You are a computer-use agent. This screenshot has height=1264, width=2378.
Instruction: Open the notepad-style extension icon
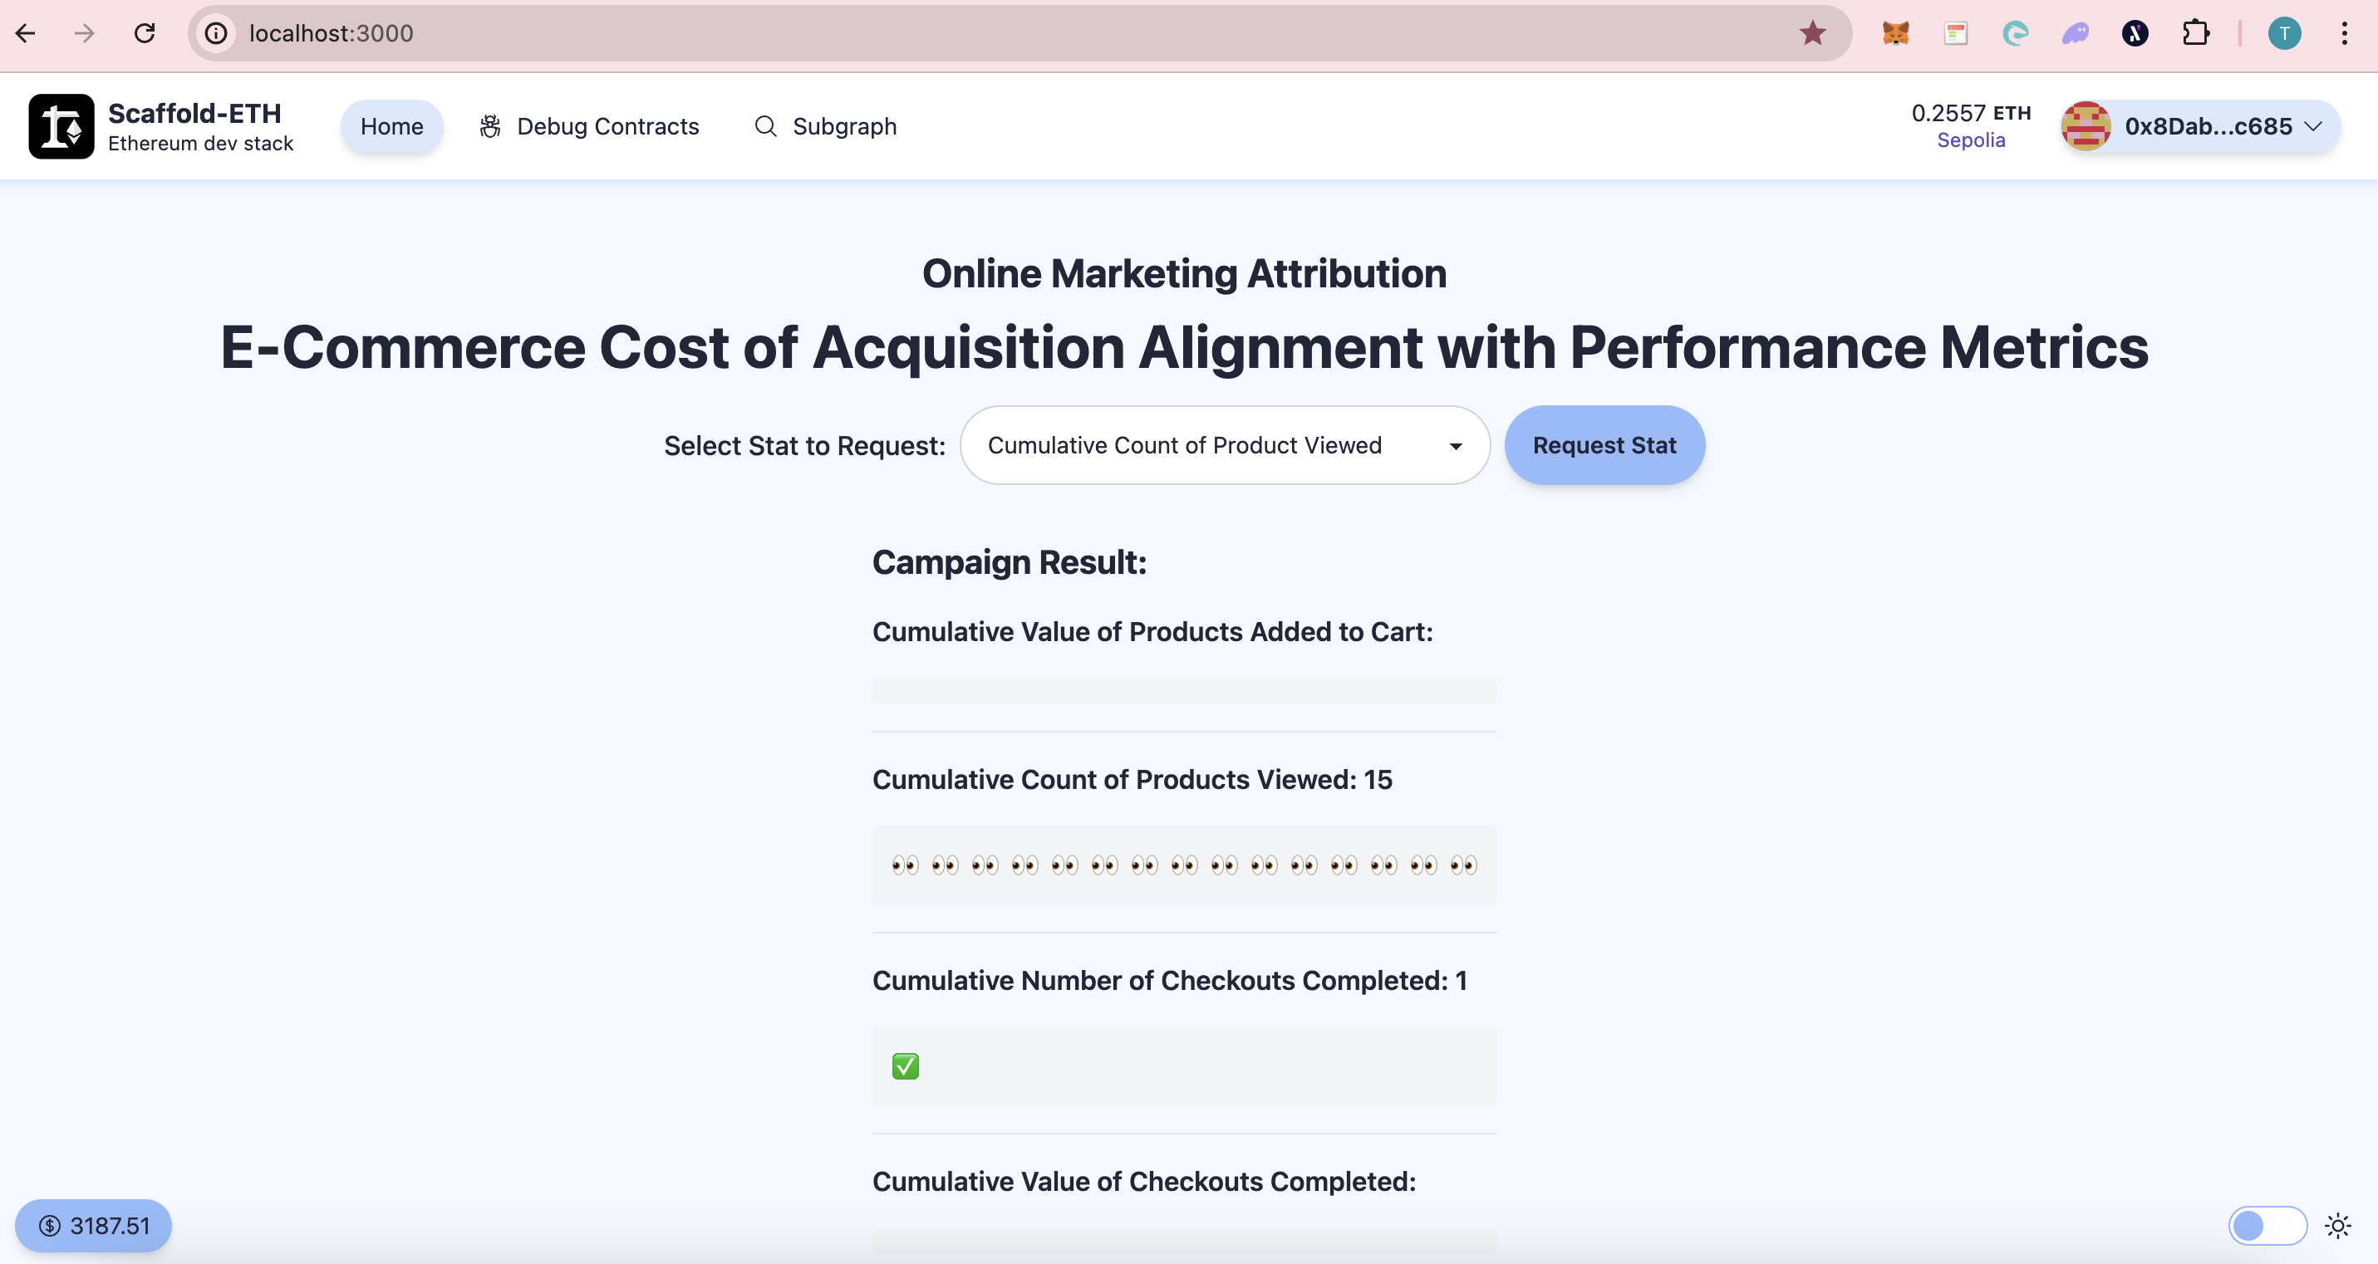(x=1955, y=33)
